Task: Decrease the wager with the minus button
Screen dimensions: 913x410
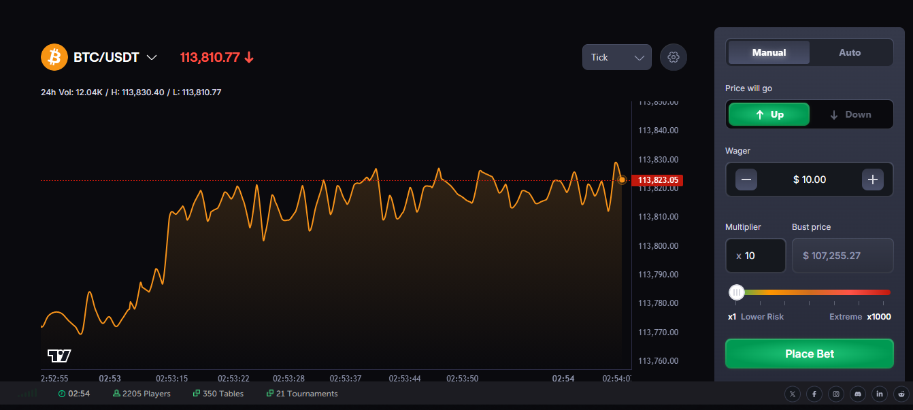Action: 746,179
